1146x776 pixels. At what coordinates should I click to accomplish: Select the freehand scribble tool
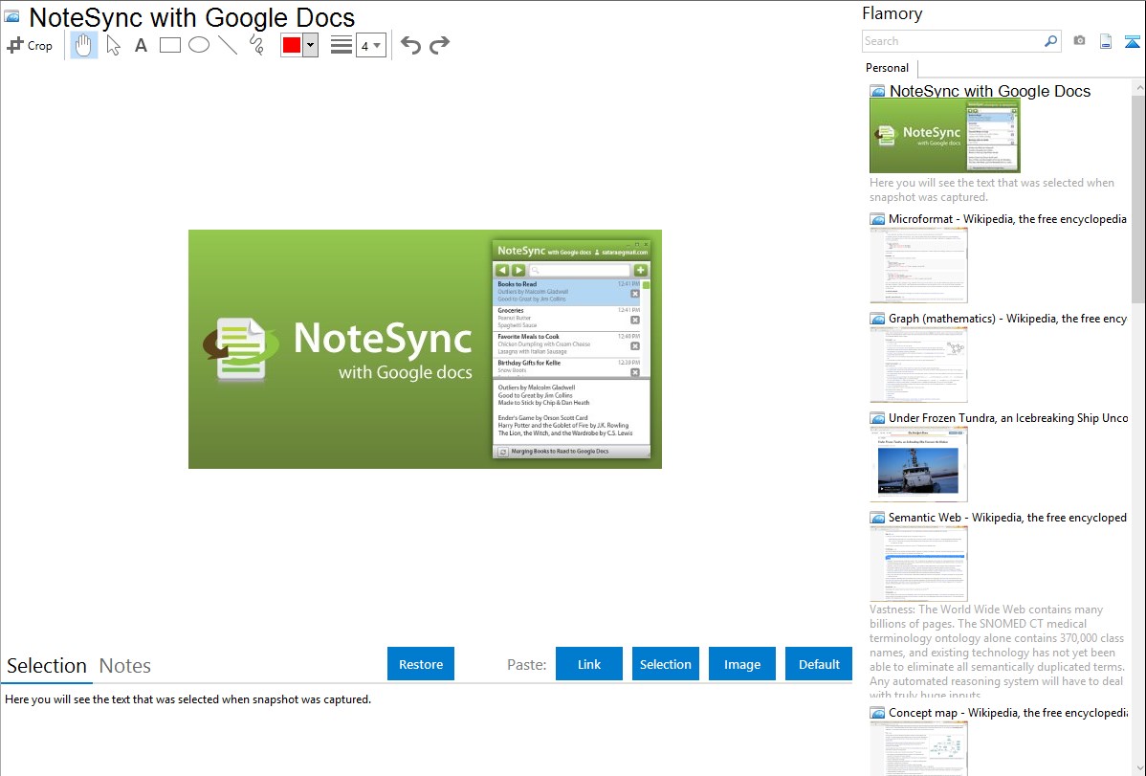click(256, 45)
